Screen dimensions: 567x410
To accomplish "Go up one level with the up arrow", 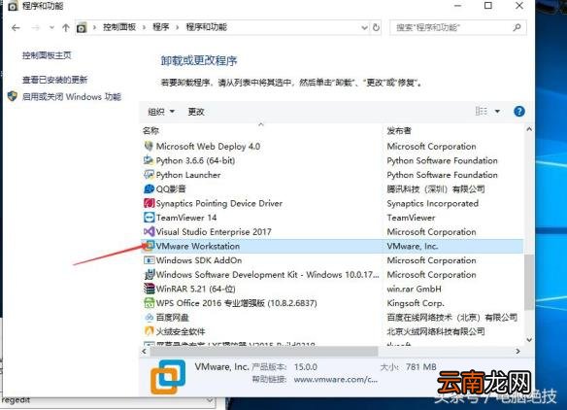I will [x=65, y=27].
